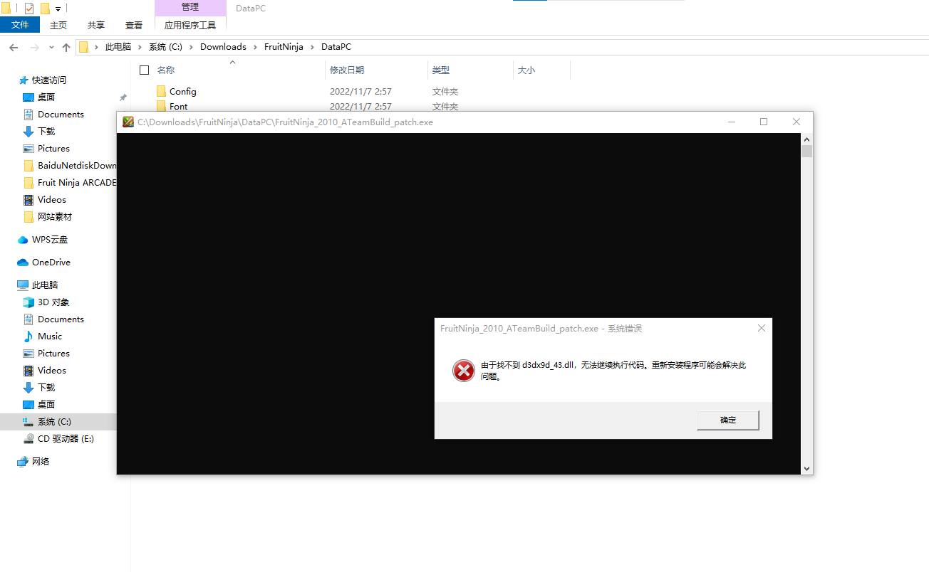Click the 快速访问 star icon
The width and height of the screenshot is (929, 572).
pos(24,80)
